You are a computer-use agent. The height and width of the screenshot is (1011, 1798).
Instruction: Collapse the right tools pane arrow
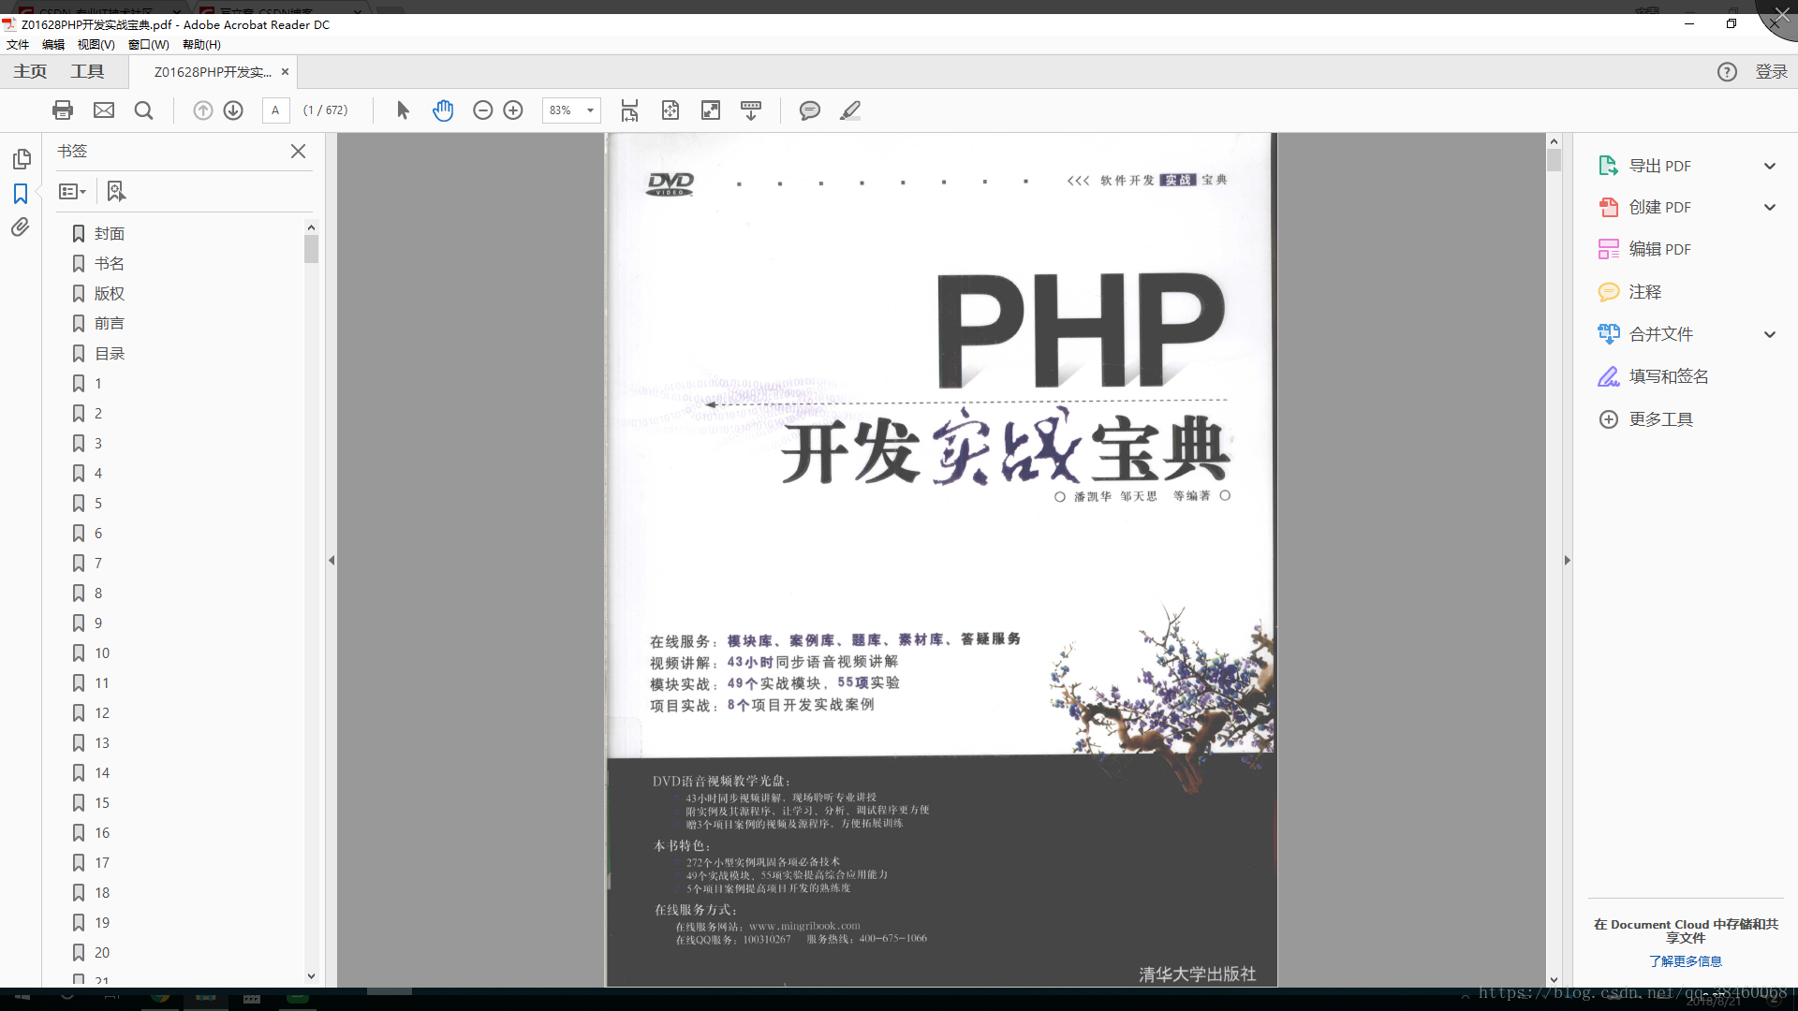click(1567, 560)
